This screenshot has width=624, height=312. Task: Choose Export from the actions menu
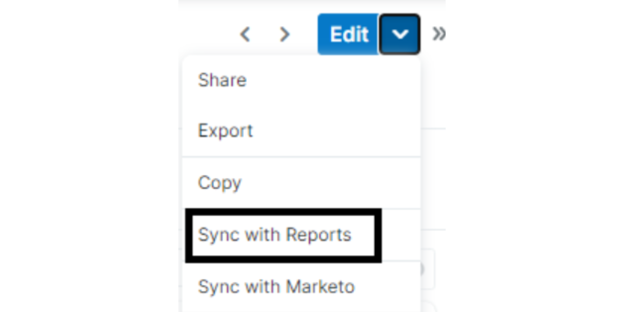pyautogui.click(x=226, y=131)
